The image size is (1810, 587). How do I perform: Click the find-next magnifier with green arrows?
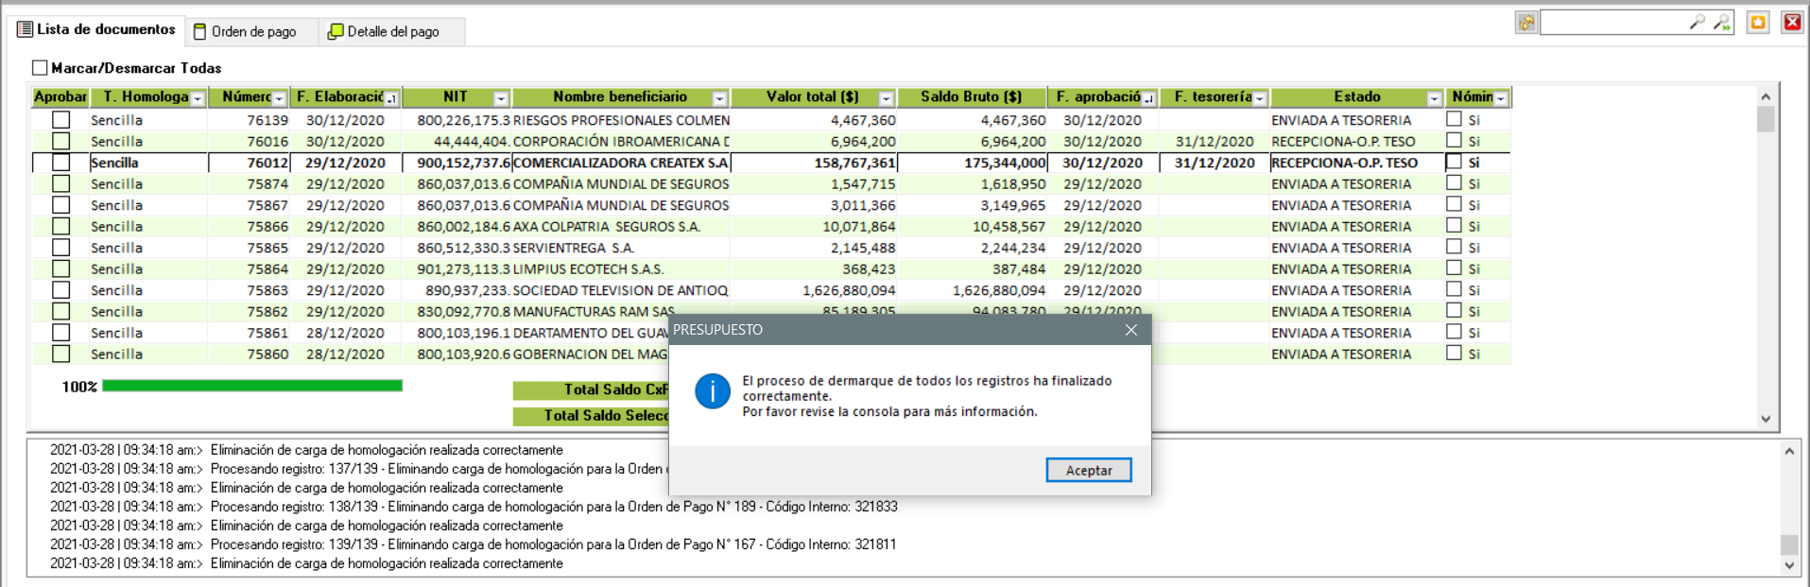click(1722, 23)
